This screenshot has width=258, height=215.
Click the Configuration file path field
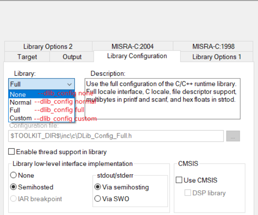[116, 136]
